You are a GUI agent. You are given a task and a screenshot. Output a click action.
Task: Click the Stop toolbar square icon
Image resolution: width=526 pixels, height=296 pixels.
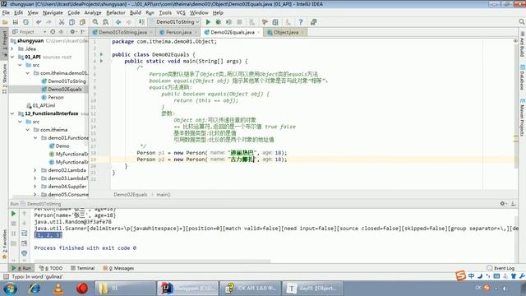click(239, 22)
